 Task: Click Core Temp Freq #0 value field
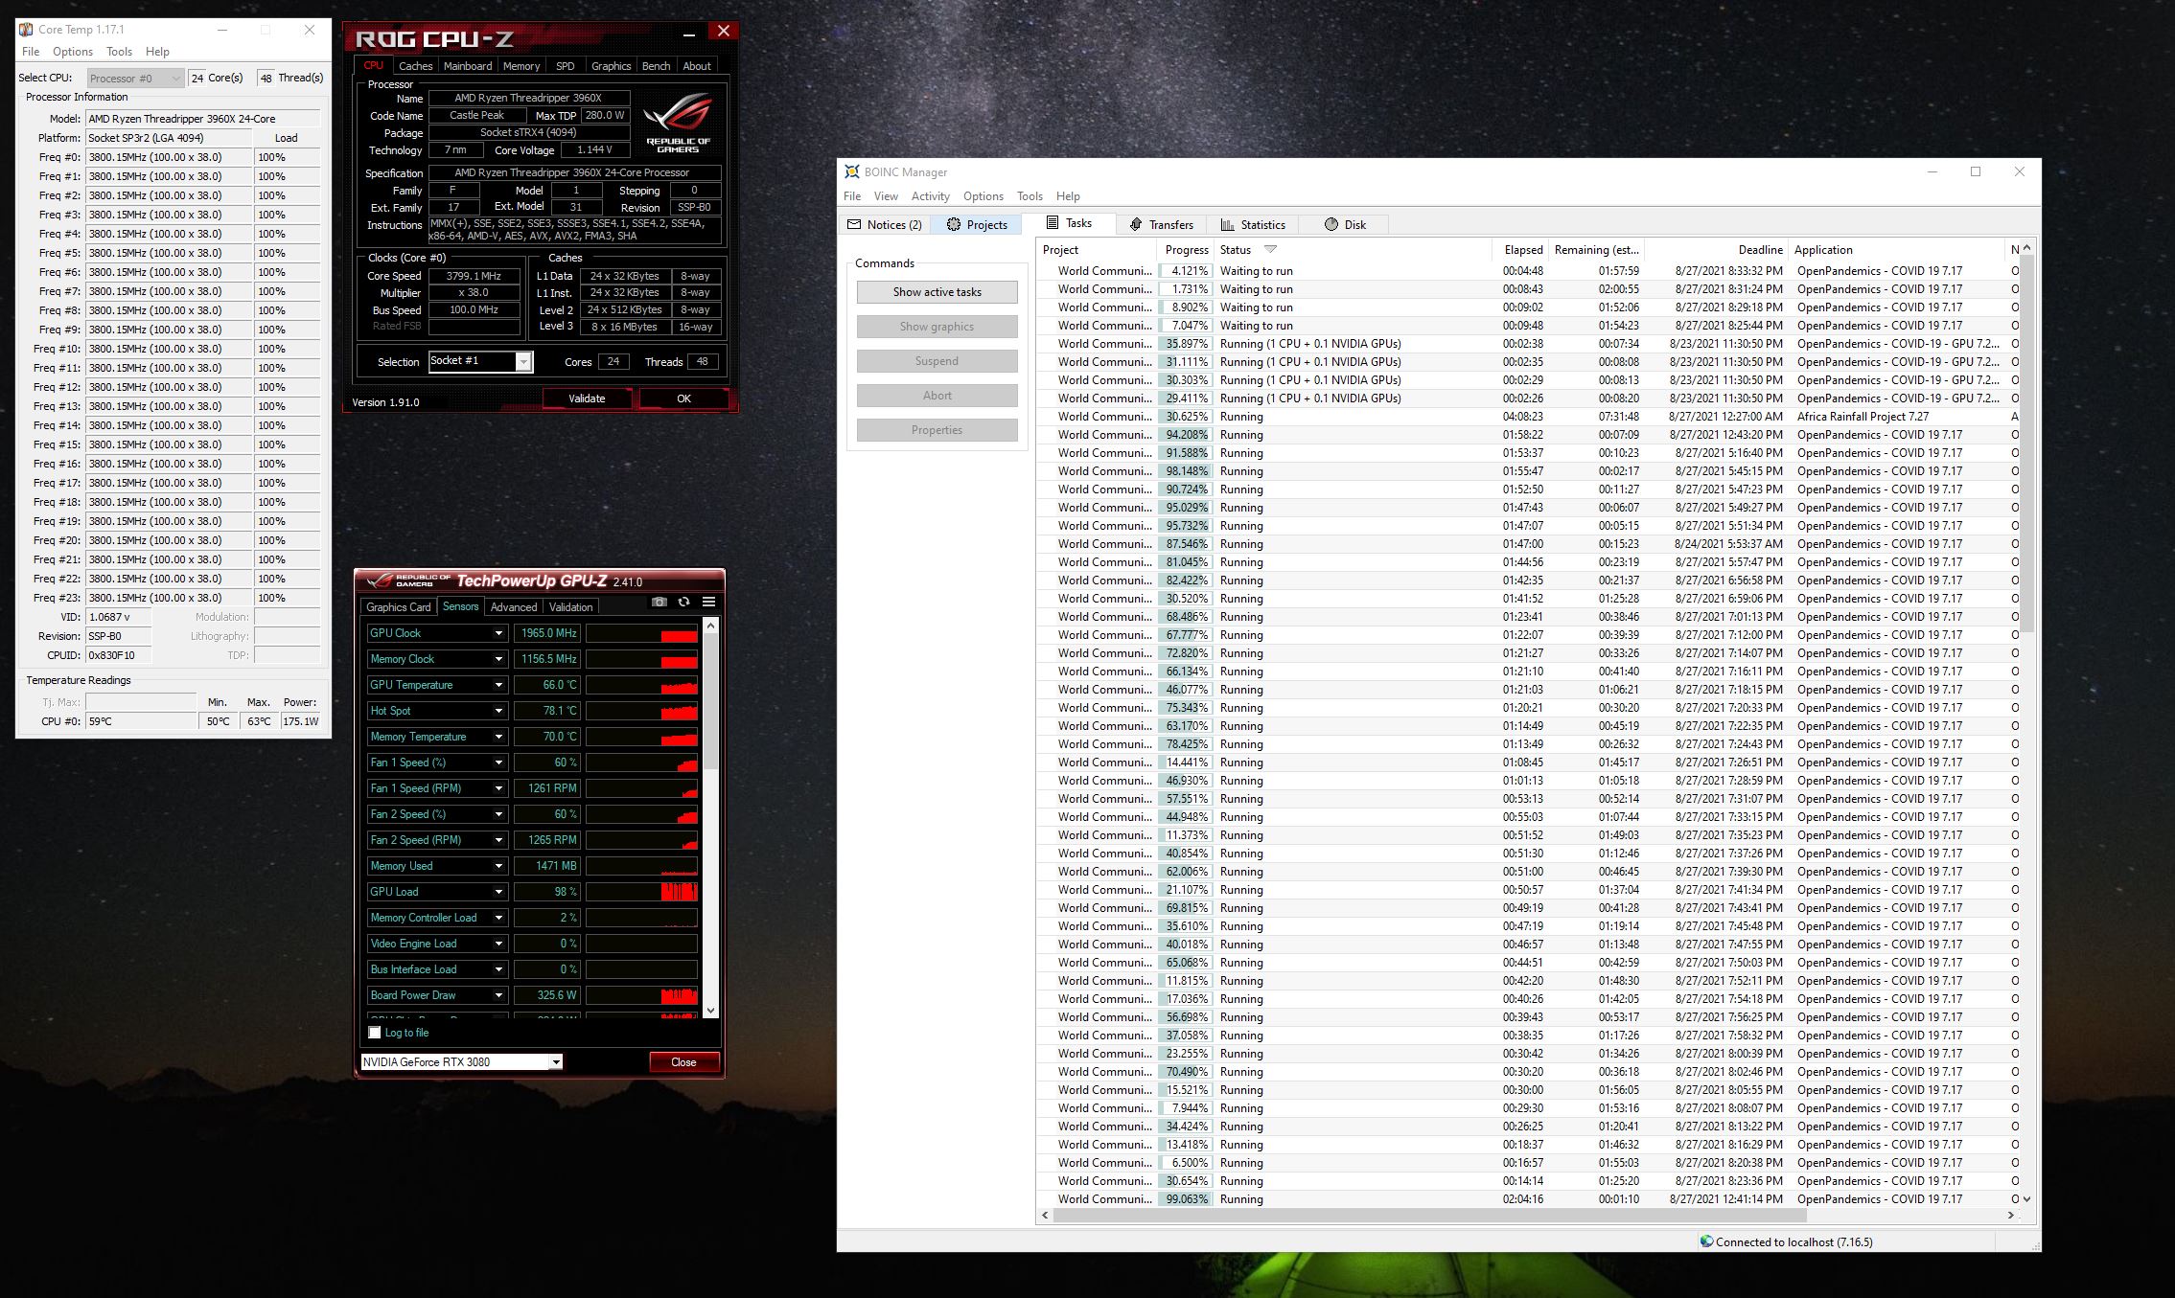pos(169,157)
